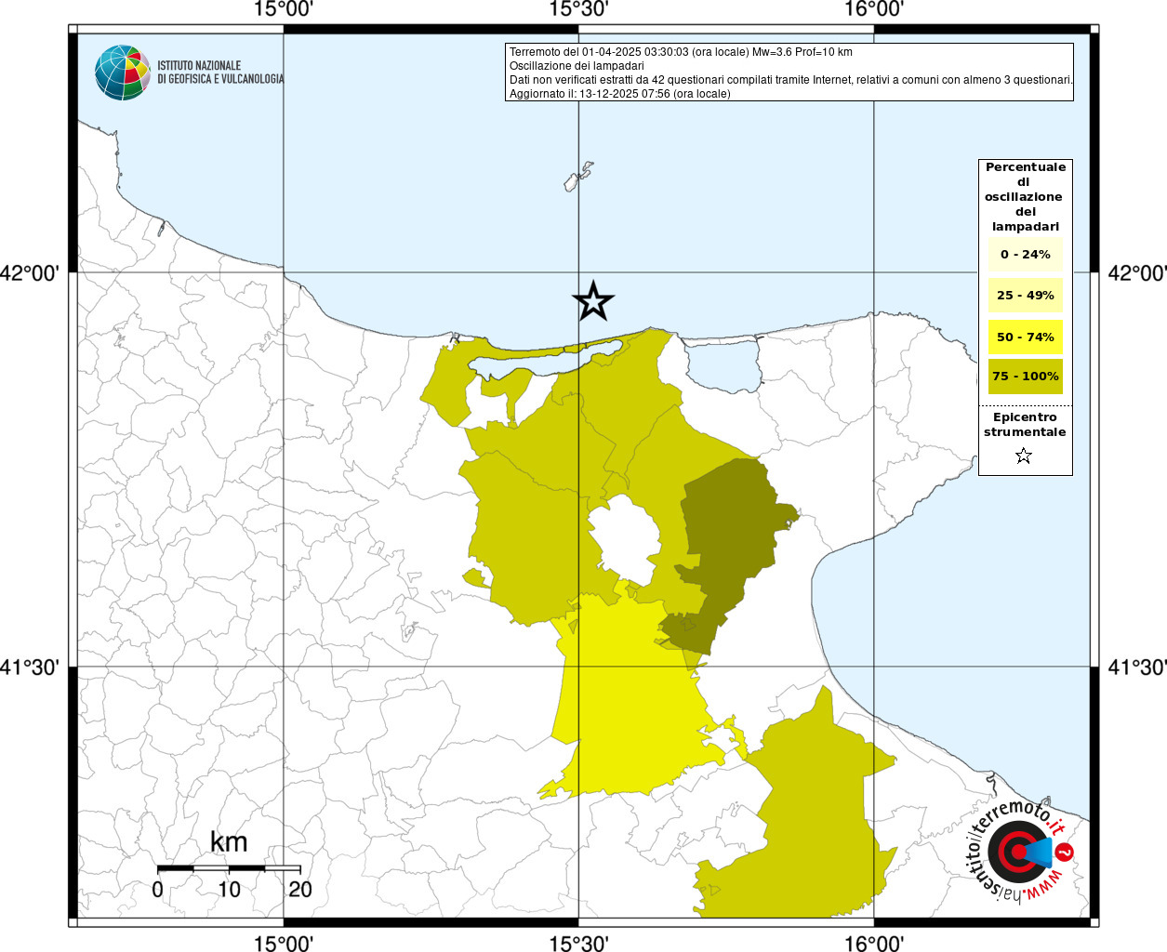Click the bottom 16°00' longitude label
This screenshot has height=952, width=1167.
click(x=874, y=943)
